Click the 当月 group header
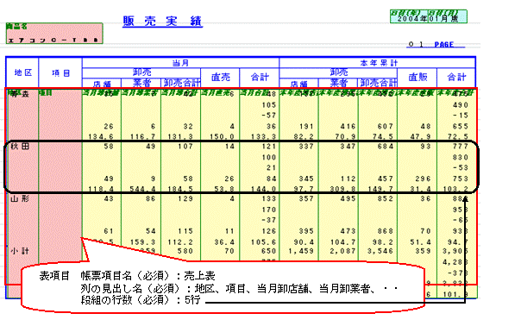521x326 pixels. click(x=180, y=63)
